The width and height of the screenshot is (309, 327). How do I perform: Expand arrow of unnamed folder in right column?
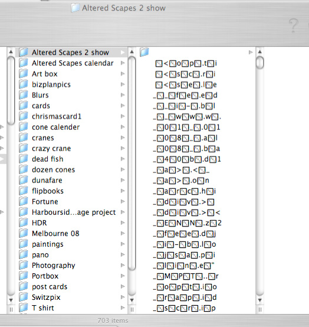pos(251,52)
